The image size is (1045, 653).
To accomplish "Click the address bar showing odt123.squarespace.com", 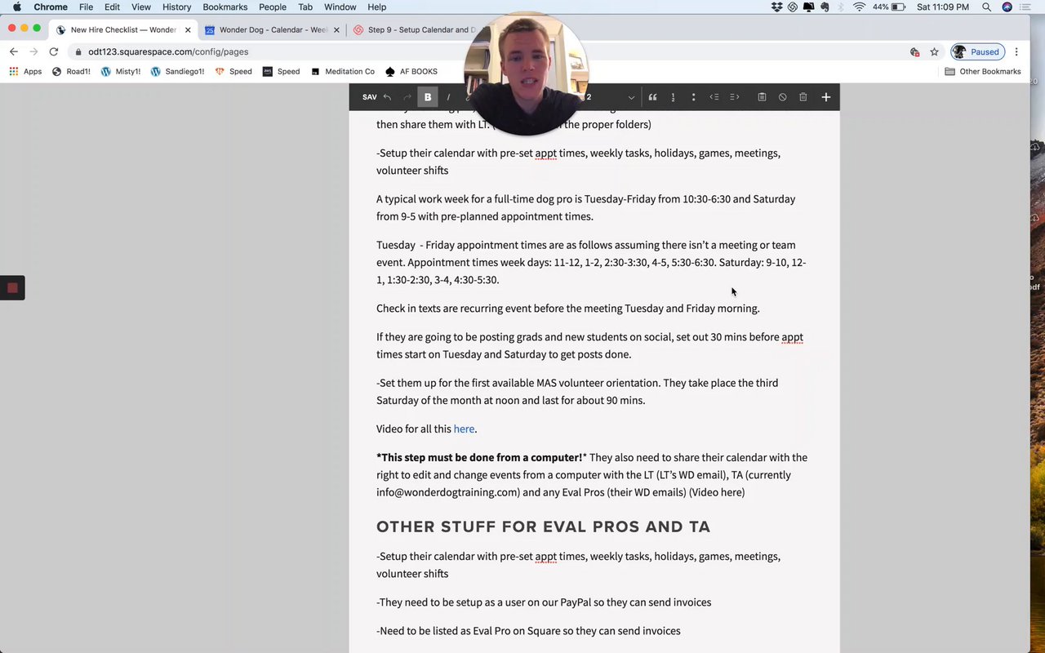I will (490, 51).
